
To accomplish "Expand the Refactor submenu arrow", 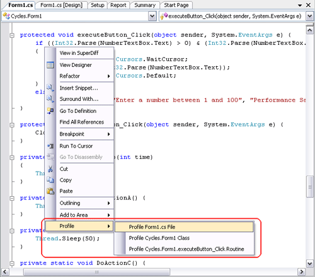I will coord(109,76).
